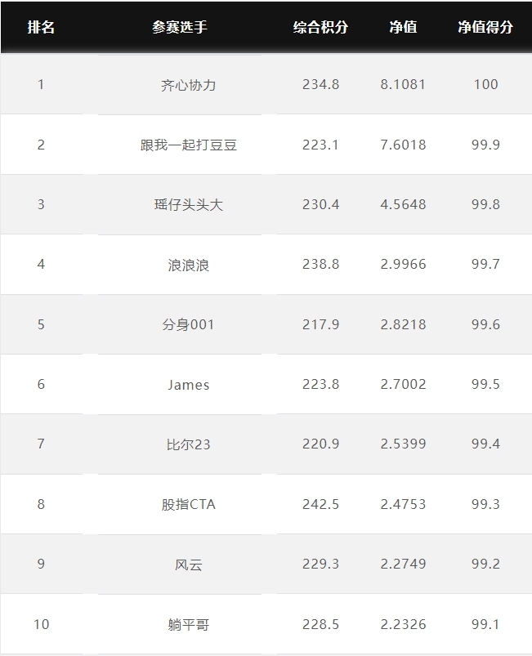
Task: Select rank number 10 cell
Action: tap(41, 624)
